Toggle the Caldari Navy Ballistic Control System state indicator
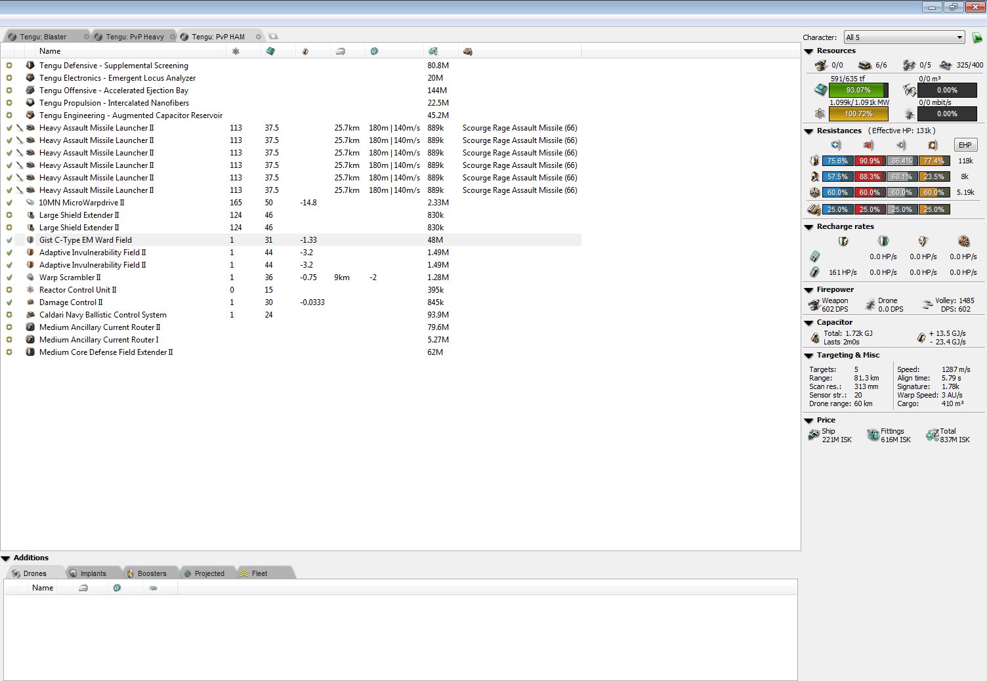987x681 pixels. pyautogui.click(x=9, y=315)
